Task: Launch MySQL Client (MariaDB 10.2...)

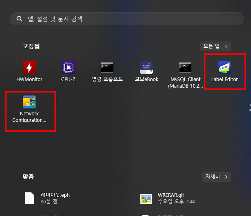Action: click(x=186, y=75)
